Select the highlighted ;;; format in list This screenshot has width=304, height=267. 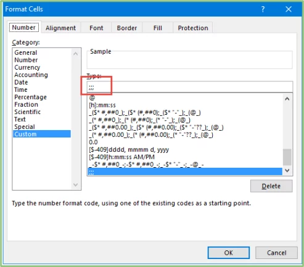coord(185,171)
